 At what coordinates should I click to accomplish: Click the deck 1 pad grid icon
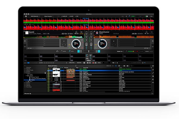pyautogui.click(x=25, y=41)
